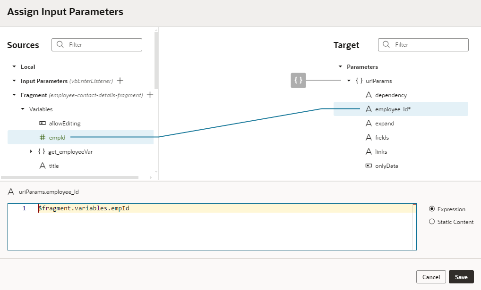Click the boolean icon beside allowEditing

(x=43, y=123)
